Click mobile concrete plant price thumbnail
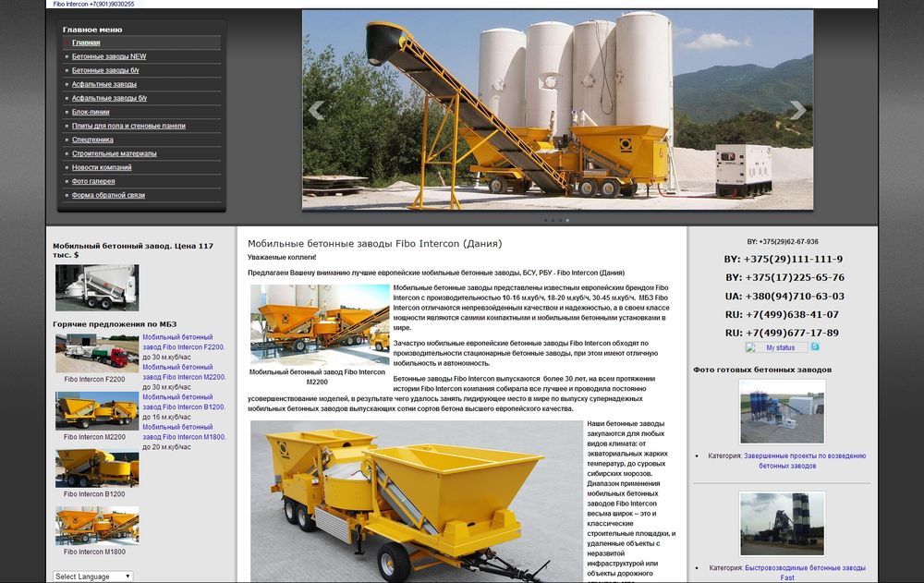Image resolution: width=924 pixels, height=583 pixels. click(x=97, y=287)
